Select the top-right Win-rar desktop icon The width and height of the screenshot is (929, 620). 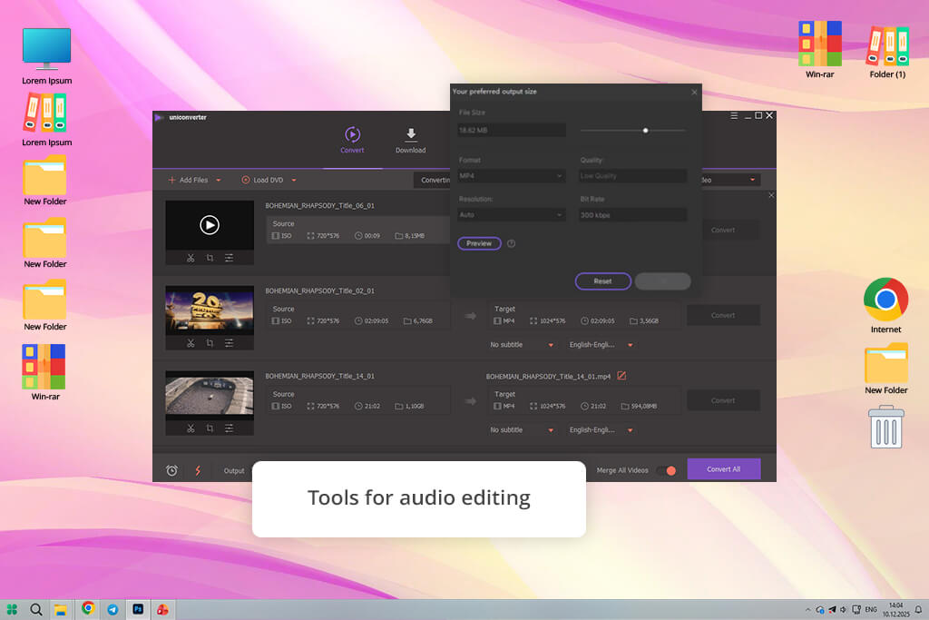820,51
